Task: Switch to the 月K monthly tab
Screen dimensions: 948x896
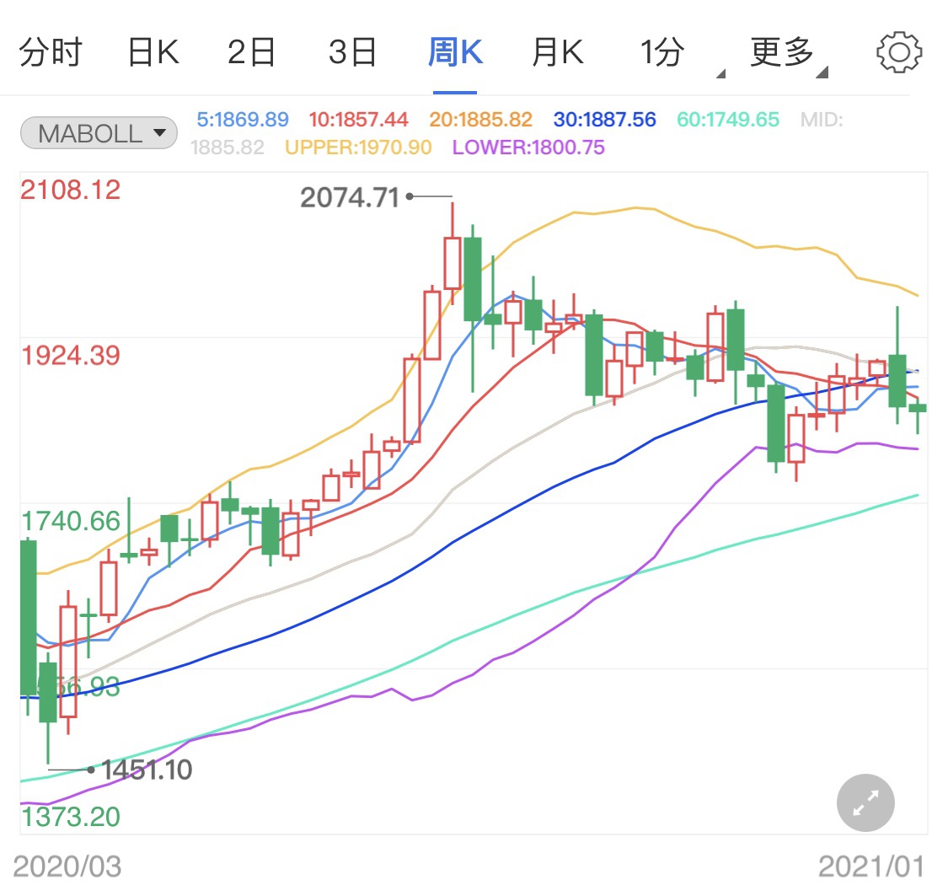Action: point(556,53)
